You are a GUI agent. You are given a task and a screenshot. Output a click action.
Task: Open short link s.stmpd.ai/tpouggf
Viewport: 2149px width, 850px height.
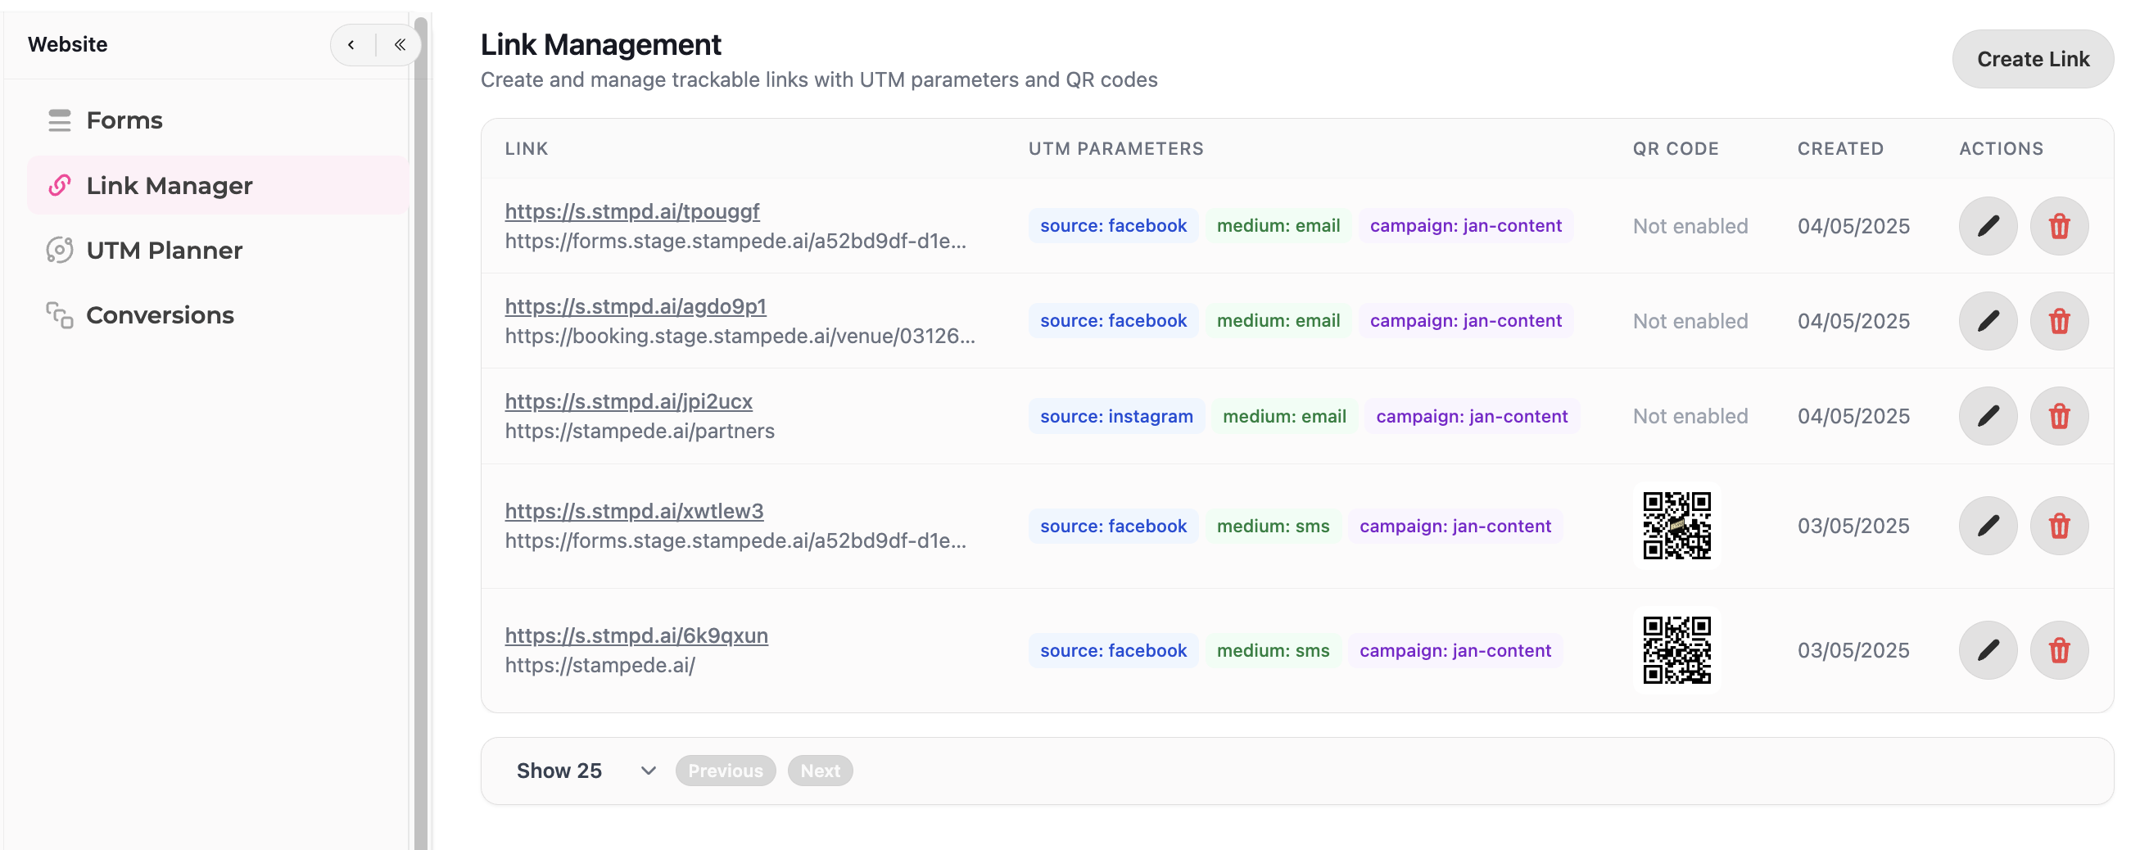pos(632,212)
